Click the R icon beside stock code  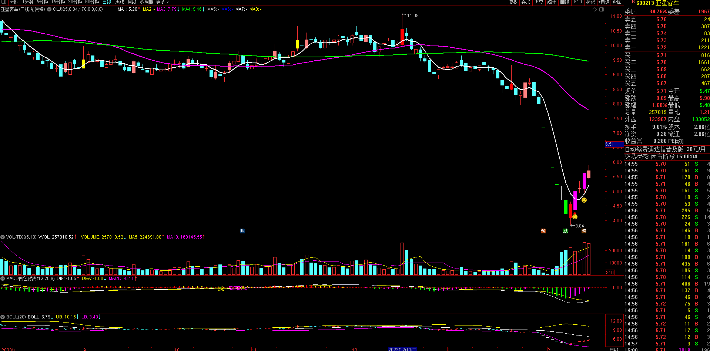pyautogui.click(x=633, y=2)
